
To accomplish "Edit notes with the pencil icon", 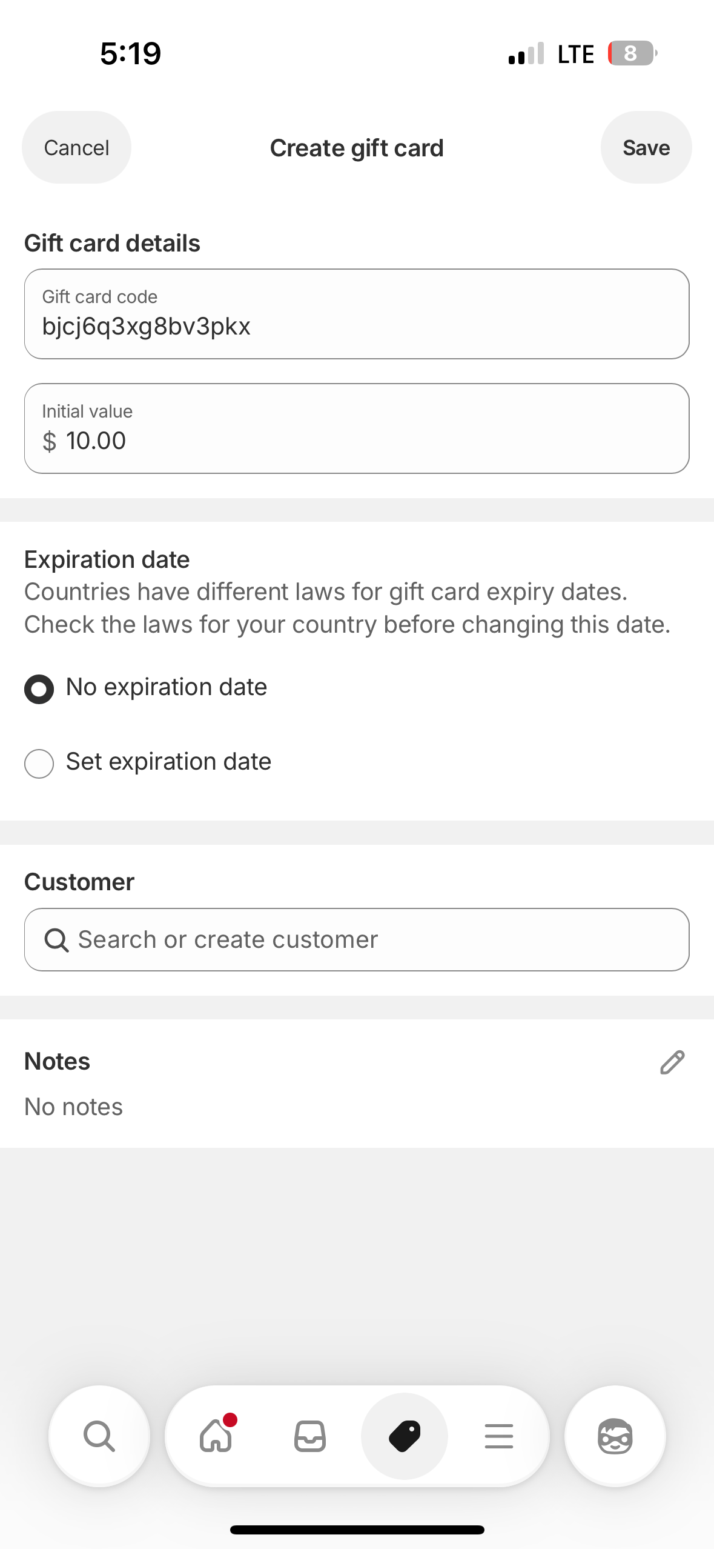I will pyautogui.click(x=672, y=1062).
